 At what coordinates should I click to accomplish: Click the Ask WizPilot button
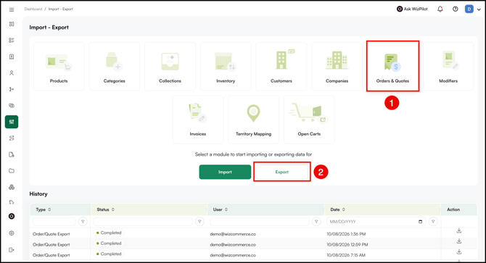[x=412, y=9]
